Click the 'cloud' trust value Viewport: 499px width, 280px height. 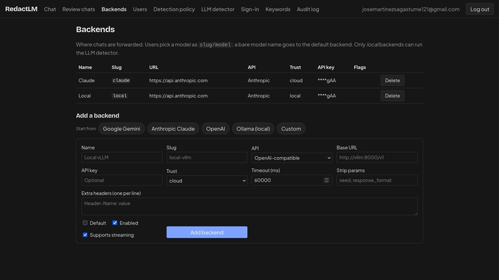[x=296, y=80]
